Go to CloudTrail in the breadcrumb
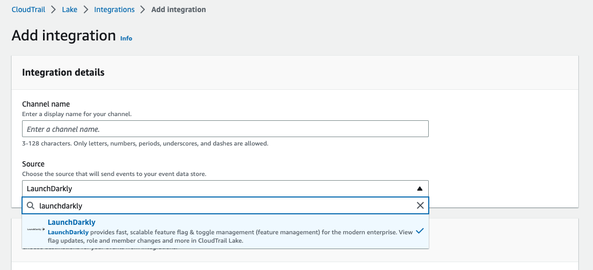Image resolution: width=593 pixels, height=270 pixels. (x=28, y=9)
